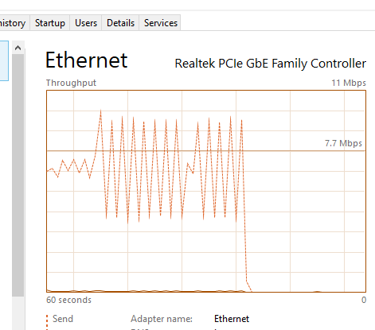Screen dimensions: 375x330
Task: Click the Send legend dotted-line icon
Action: (47, 322)
